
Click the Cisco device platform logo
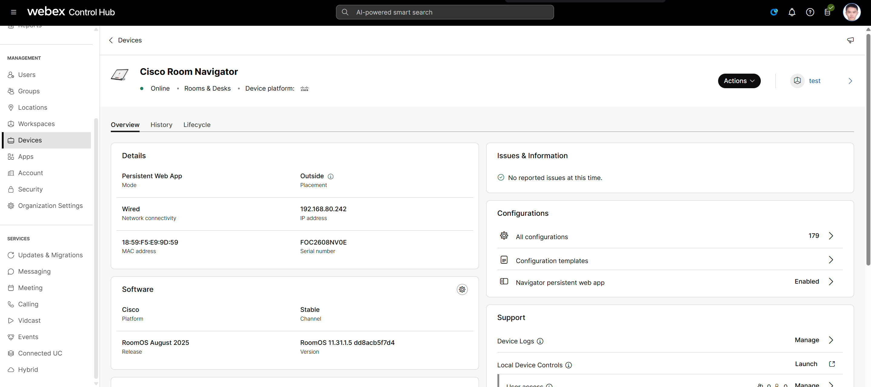pyautogui.click(x=304, y=89)
